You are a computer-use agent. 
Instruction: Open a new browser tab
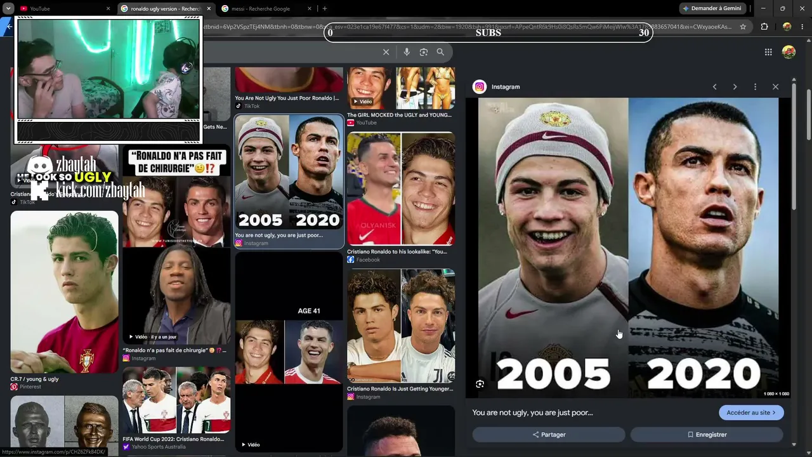coord(325,9)
